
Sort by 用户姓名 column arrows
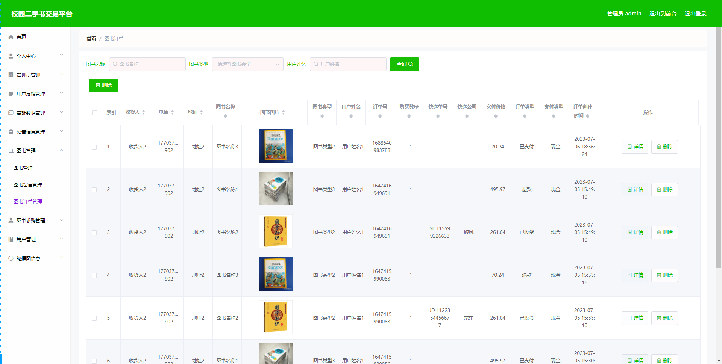click(x=351, y=116)
